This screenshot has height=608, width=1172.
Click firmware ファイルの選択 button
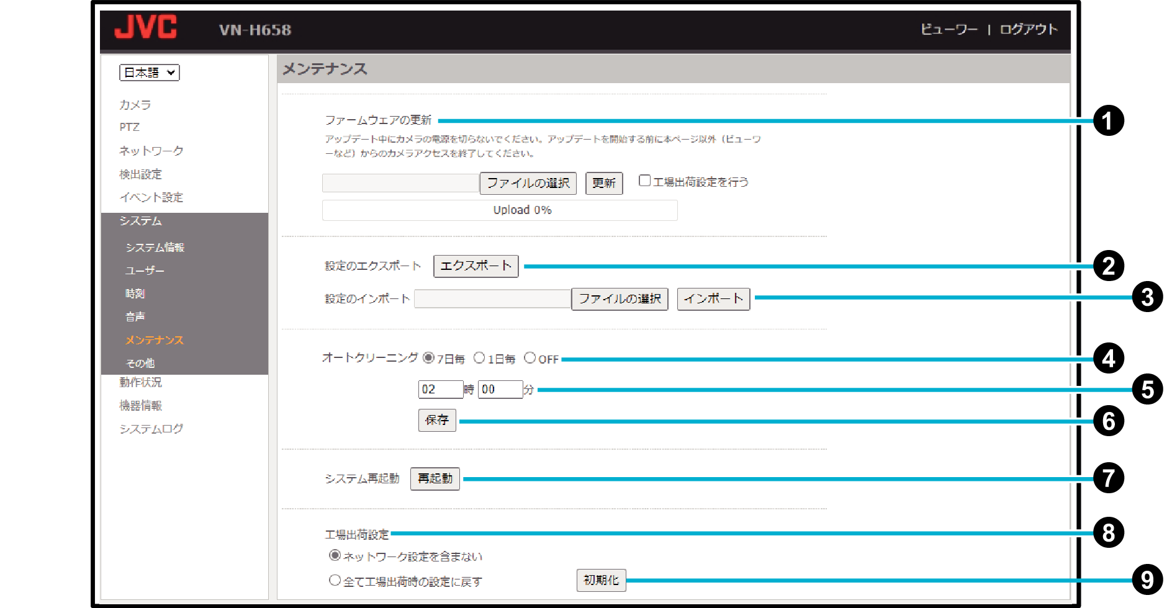[528, 183]
